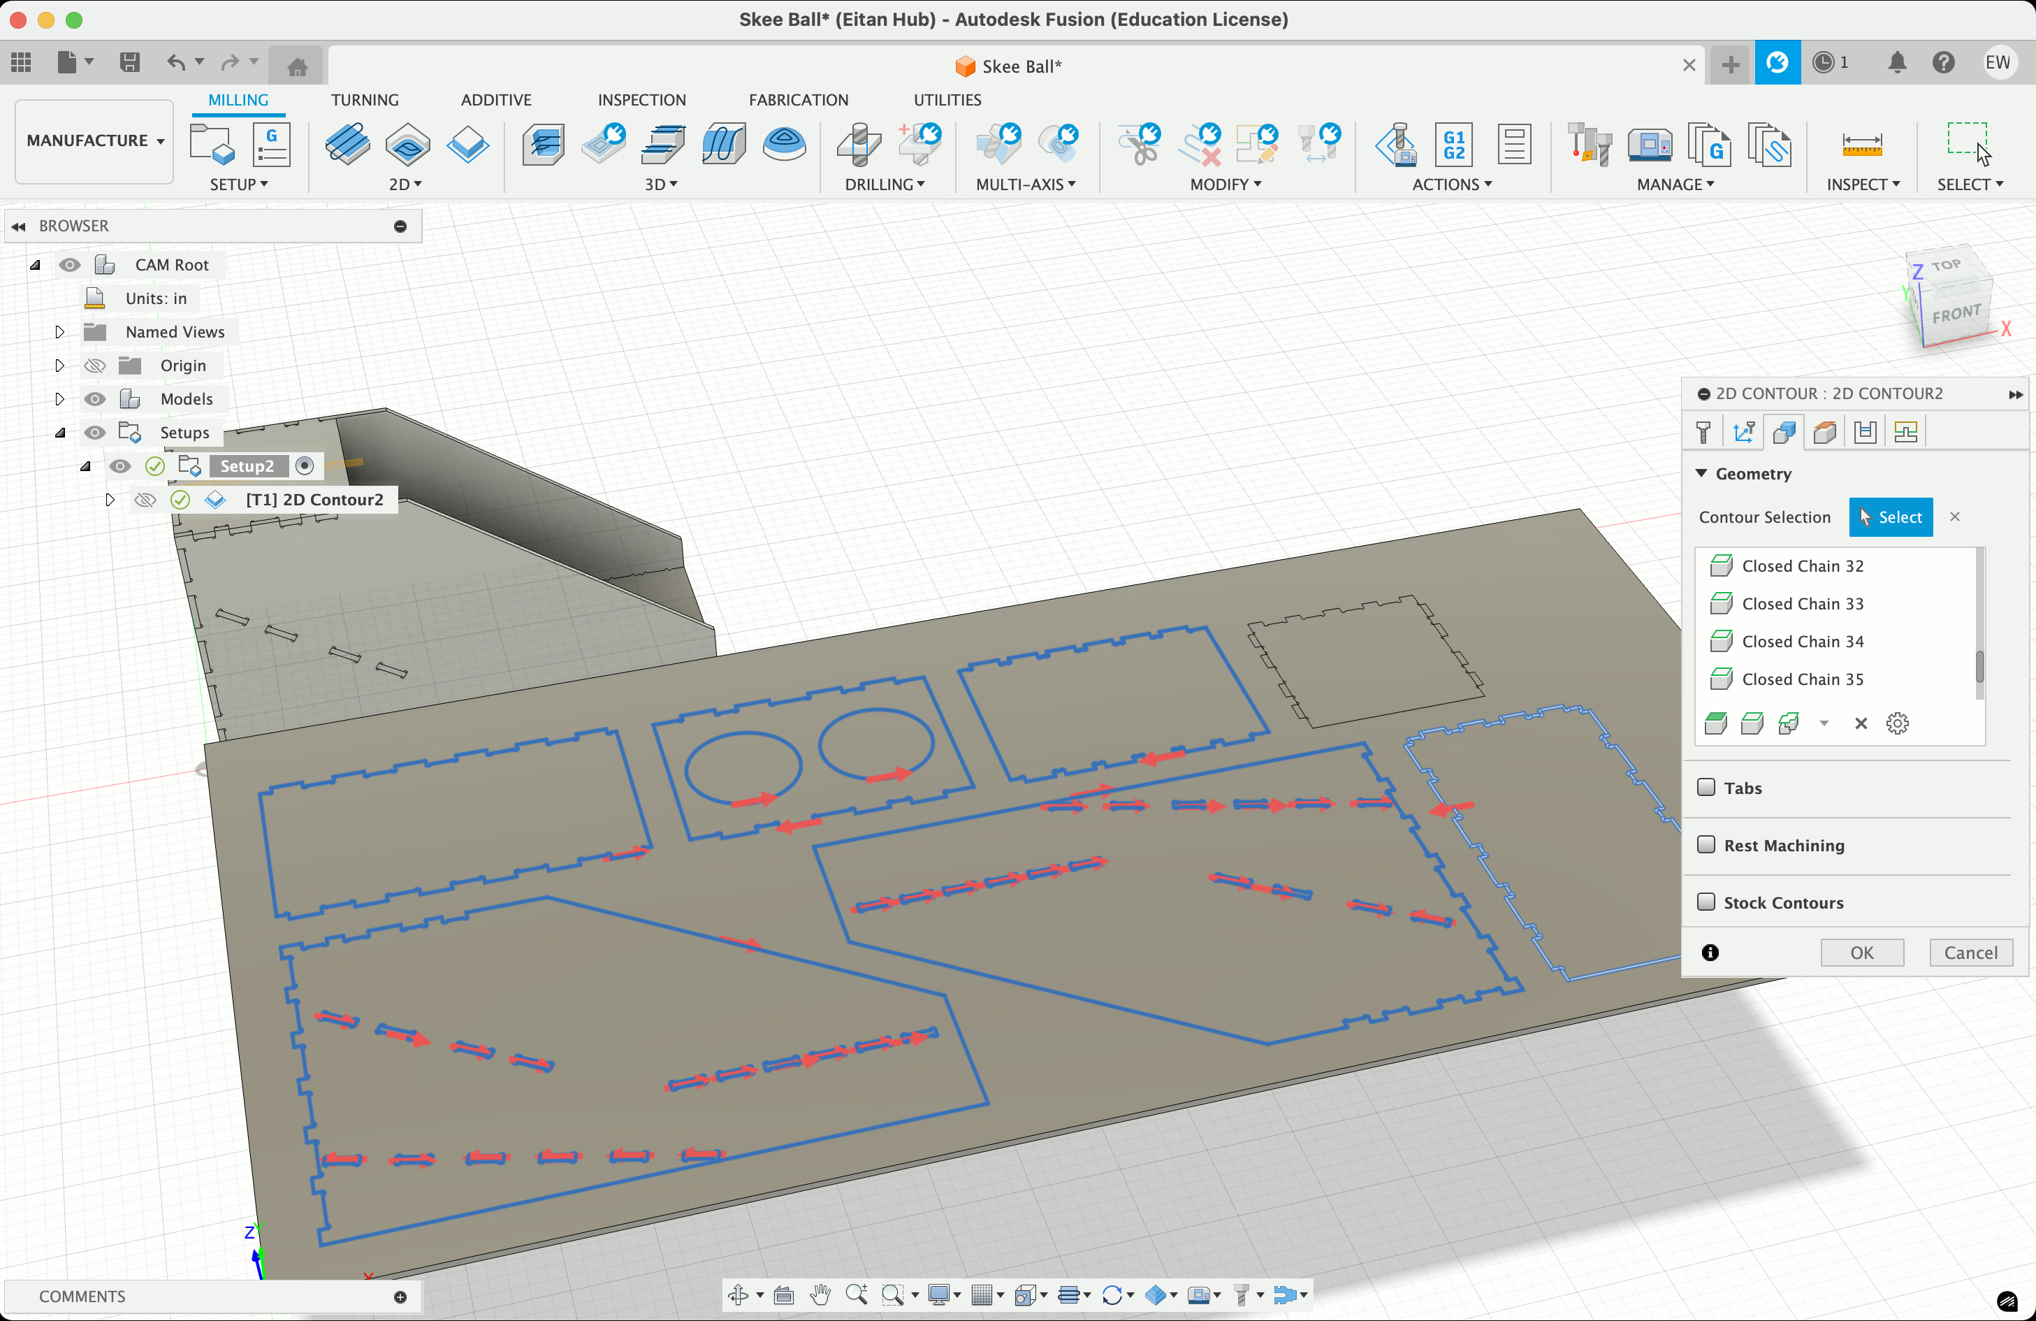The width and height of the screenshot is (2036, 1321).
Task: Click the Post Process G1 G2 icon
Action: (x=1453, y=145)
